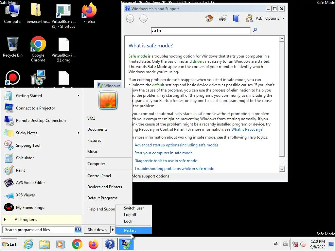Click Help and Support taskbar button

point(110,244)
